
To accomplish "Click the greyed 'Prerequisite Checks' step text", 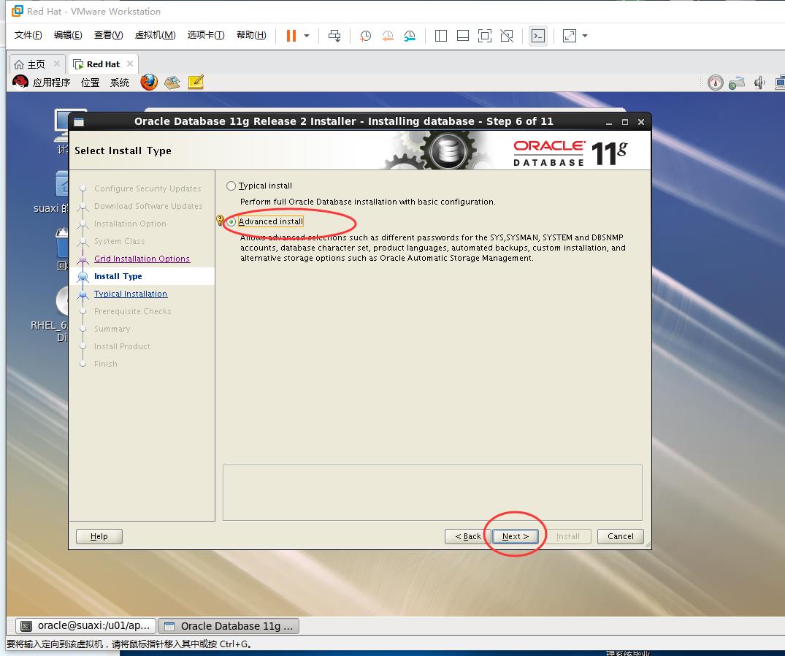I will tap(133, 311).
